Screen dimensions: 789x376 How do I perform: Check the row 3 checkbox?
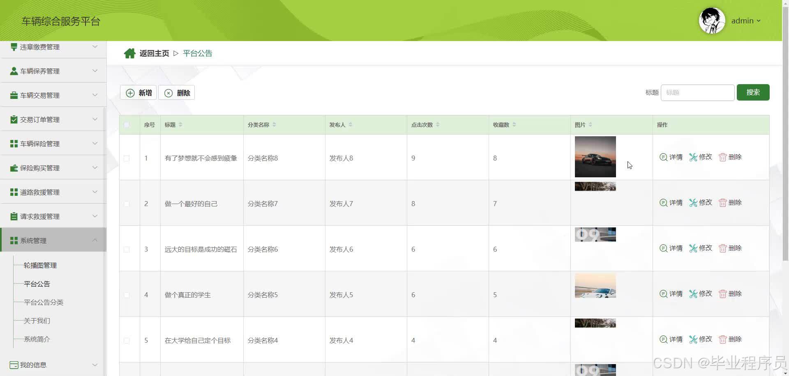point(127,250)
